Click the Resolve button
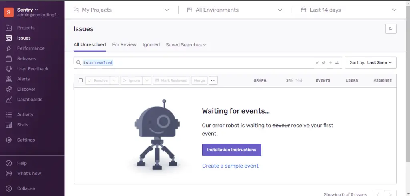Viewport: 410px width, 196px height. coord(98,80)
